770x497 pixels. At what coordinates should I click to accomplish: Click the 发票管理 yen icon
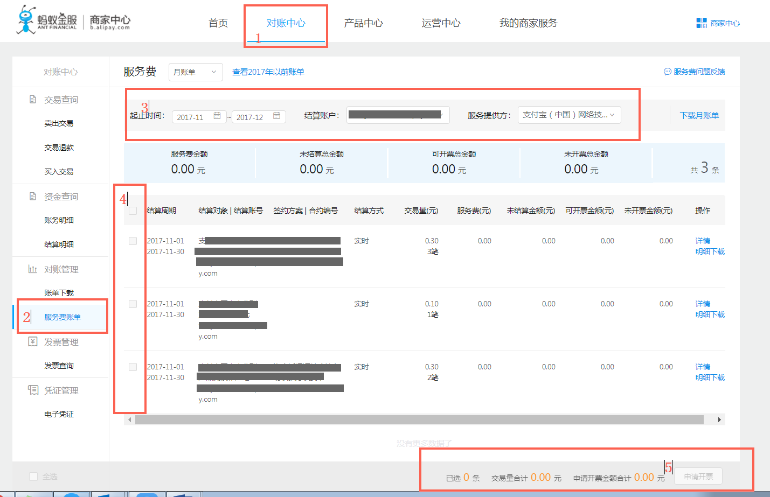coord(33,342)
